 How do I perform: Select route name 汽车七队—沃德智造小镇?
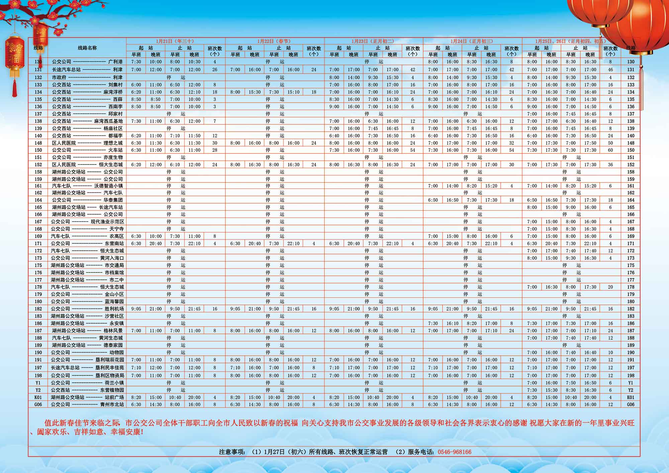87,186
